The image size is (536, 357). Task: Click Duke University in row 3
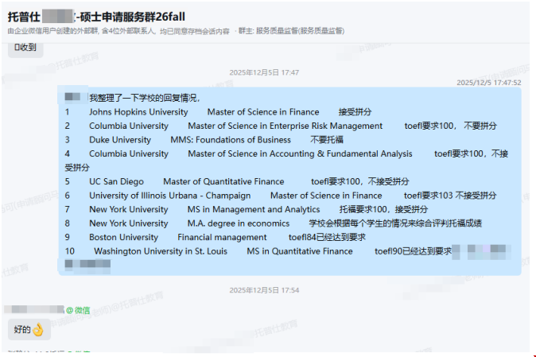pyautogui.click(x=120, y=140)
